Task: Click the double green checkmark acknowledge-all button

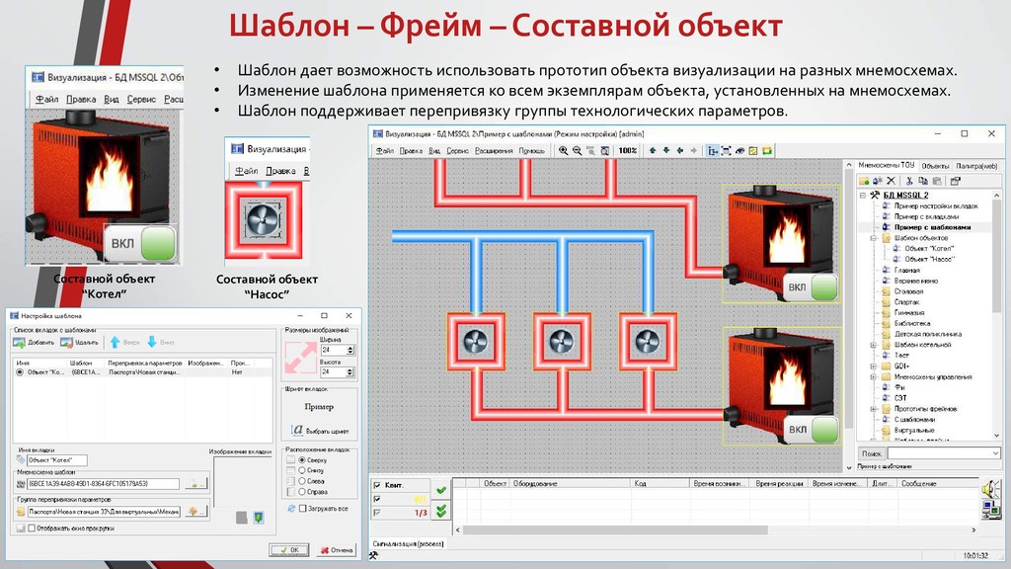Action: pyautogui.click(x=441, y=511)
